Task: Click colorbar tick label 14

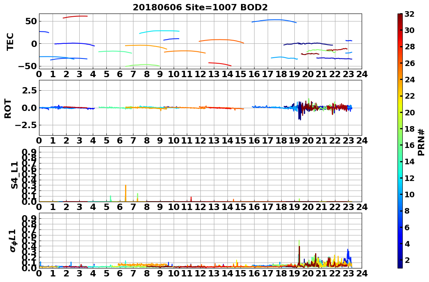Action: (x=409, y=161)
